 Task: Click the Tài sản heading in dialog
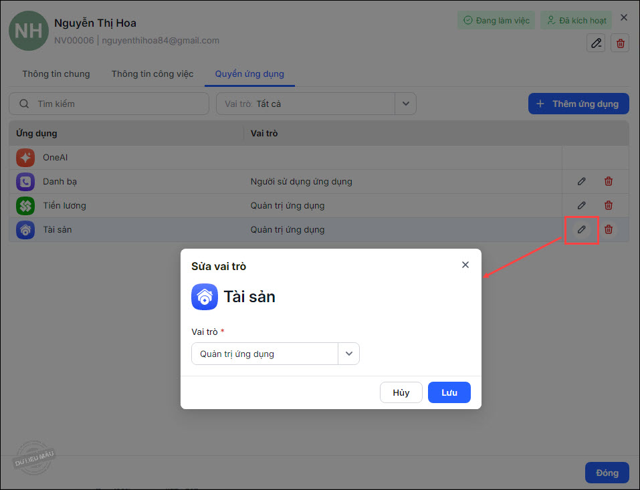coord(249,297)
